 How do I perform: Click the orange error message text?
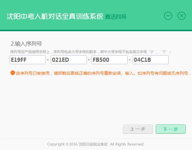[103, 73]
